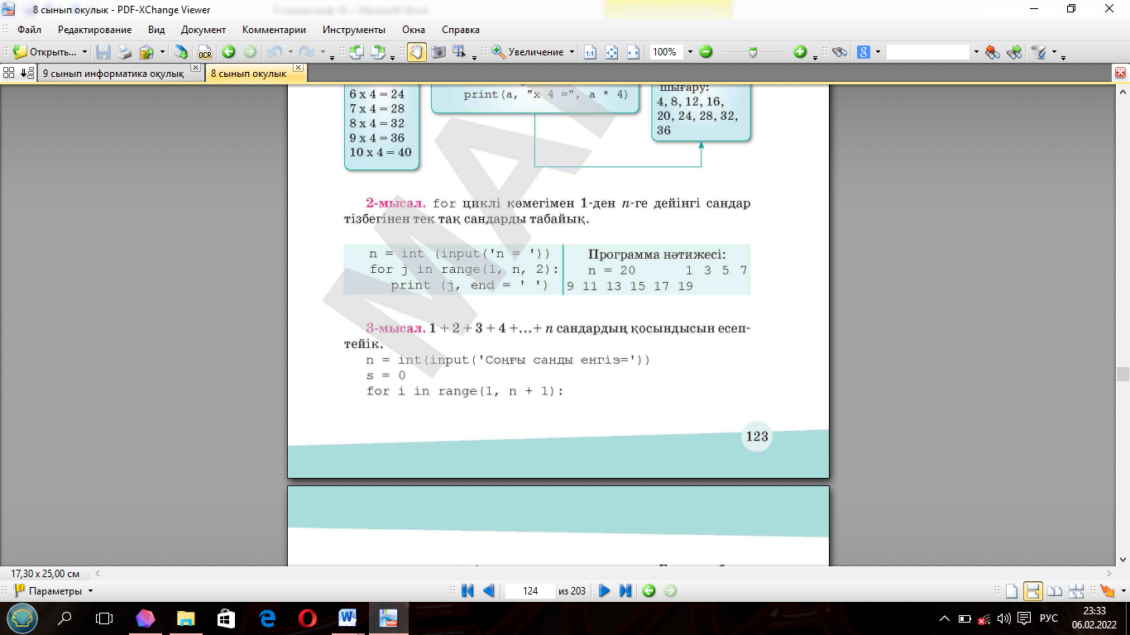Run OCR on the pages
Image resolution: width=1130 pixels, height=635 pixels.
tap(204, 52)
